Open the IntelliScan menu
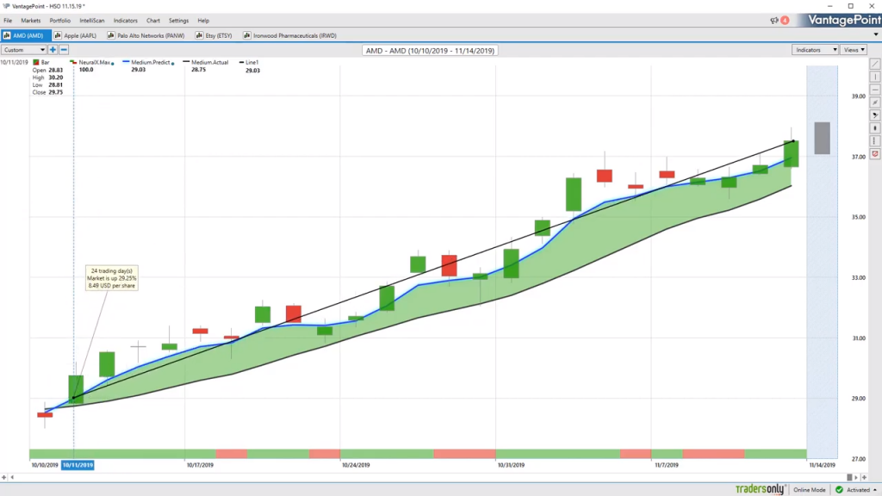 (91, 21)
